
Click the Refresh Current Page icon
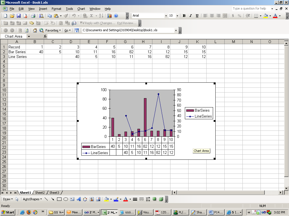click(27, 30)
